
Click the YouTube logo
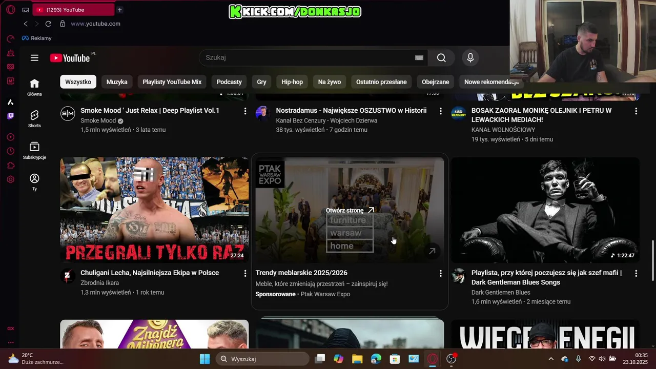(70, 58)
